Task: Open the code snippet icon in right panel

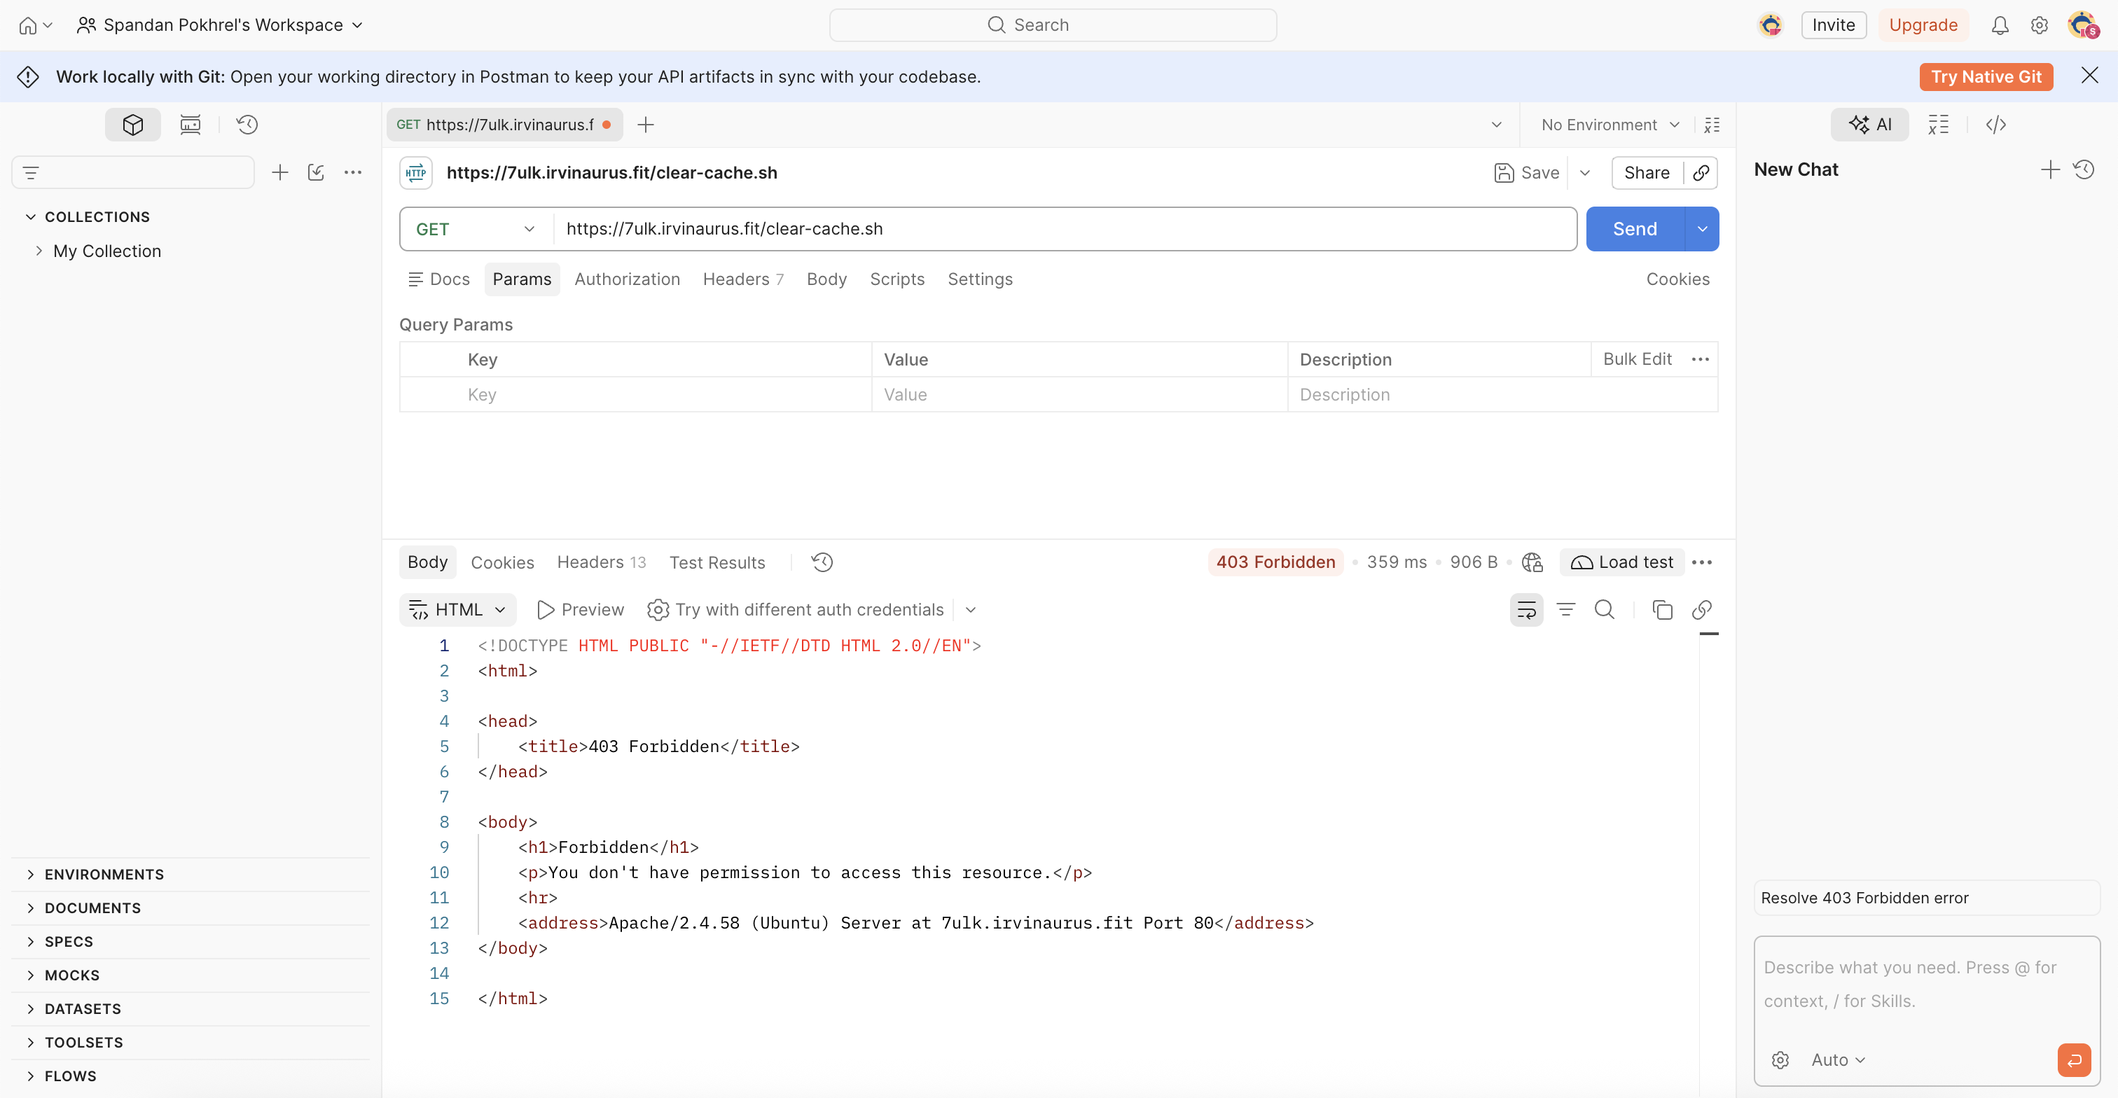Action: 1995,124
